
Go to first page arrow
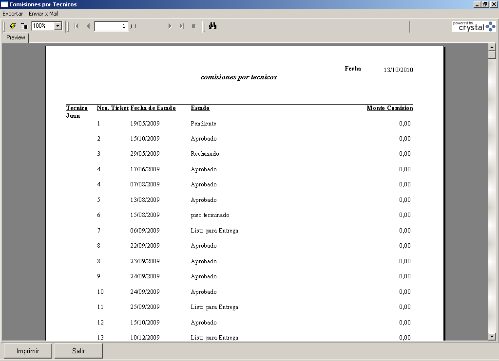point(77,26)
